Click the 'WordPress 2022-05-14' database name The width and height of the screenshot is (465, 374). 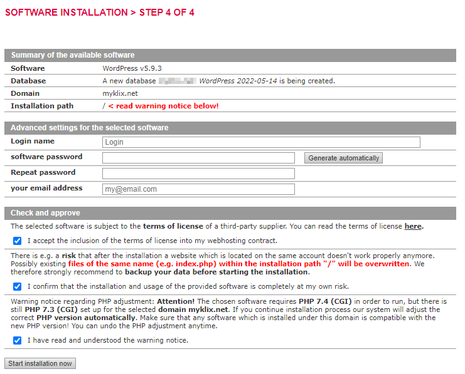pos(238,81)
